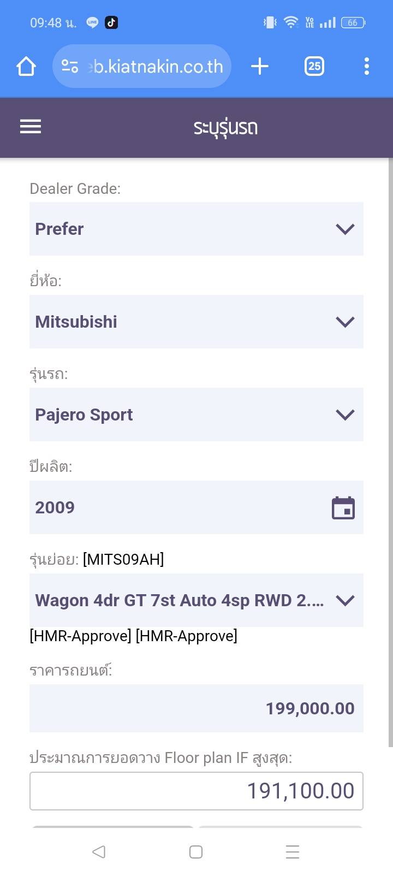Tap the Android home navigation button

tap(196, 852)
